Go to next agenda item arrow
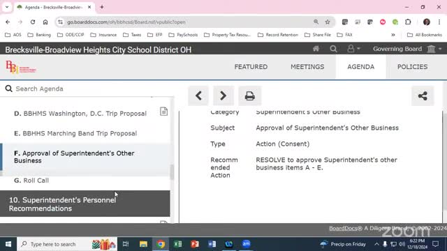Image resolution: width=447 pixels, height=251 pixels. pos(223,96)
